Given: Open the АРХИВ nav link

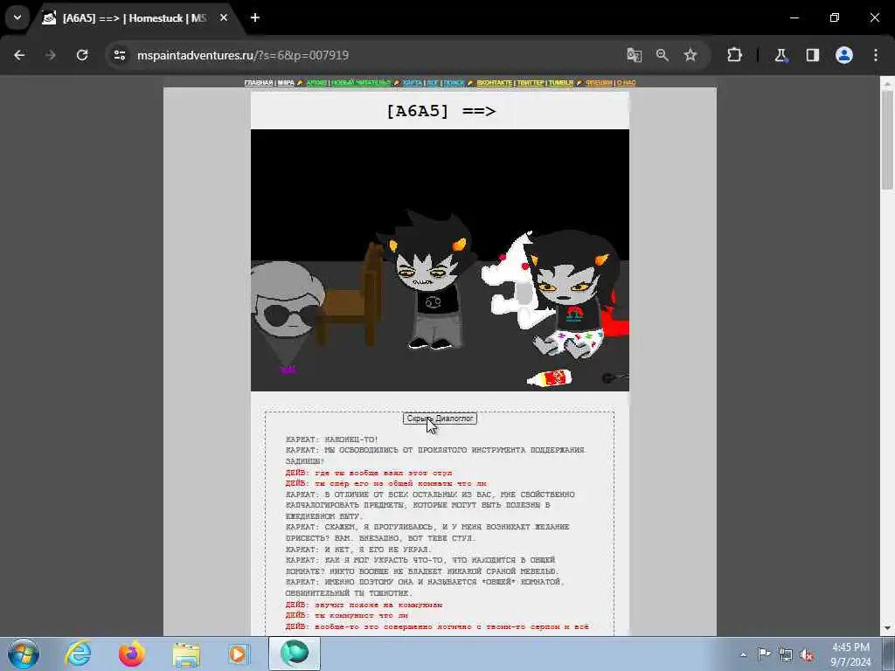Looking at the screenshot, I should click(x=316, y=83).
